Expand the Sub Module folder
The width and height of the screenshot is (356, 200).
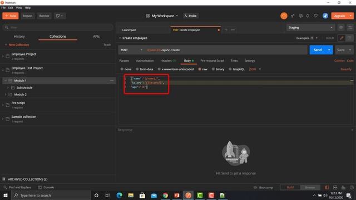(x=8, y=88)
